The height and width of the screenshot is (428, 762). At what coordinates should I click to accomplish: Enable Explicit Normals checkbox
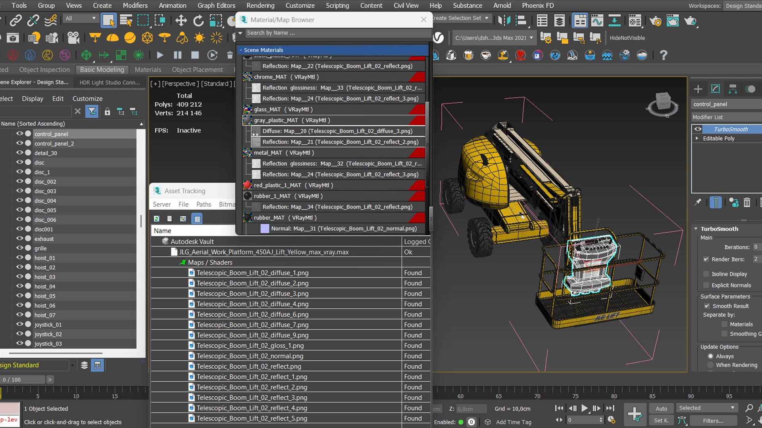pyautogui.click(x=706, y=285)
